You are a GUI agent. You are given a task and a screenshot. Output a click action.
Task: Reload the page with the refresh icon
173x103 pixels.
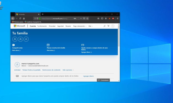[20, 18]
